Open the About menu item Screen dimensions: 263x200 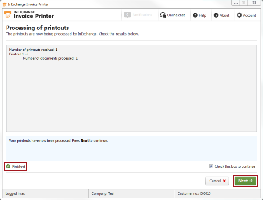[221, 15]
